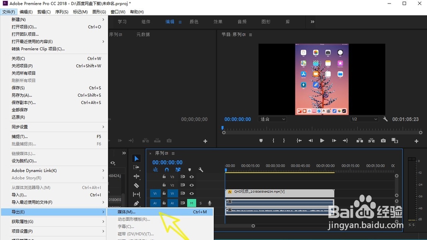Open 序列(S) menu in menu bar
The height and width of the screenshot is (240, 427).
pos(62,12)
